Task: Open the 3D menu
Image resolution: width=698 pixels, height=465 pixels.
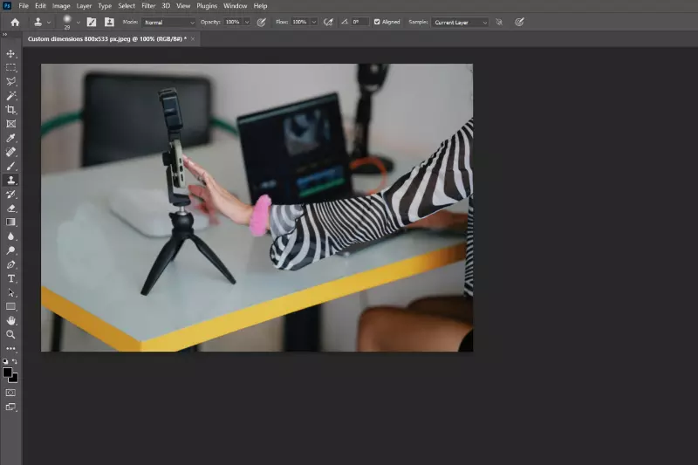Action: click(166, 6)
